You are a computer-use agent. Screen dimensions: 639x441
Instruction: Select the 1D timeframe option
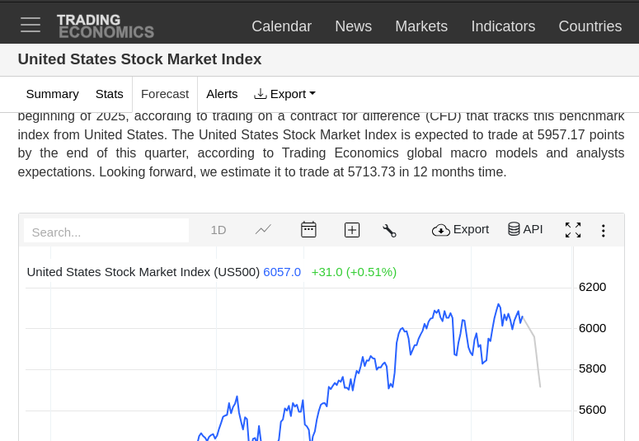(218, 230)
